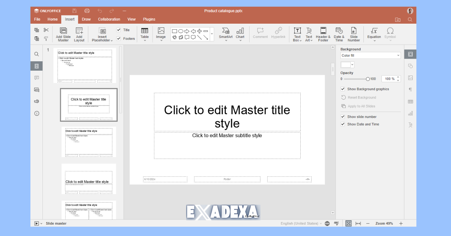Open the Find tool in the left sidebar
This screenshot has width=451, height=236.
coord(36,54)
